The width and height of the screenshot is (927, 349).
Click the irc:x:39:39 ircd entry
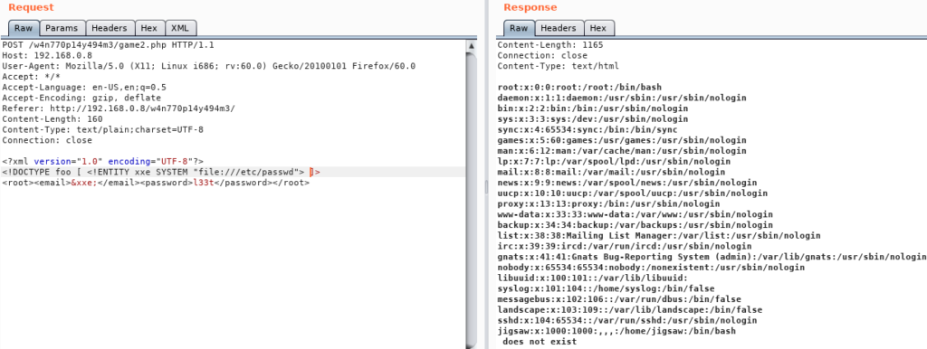point(625,246)
